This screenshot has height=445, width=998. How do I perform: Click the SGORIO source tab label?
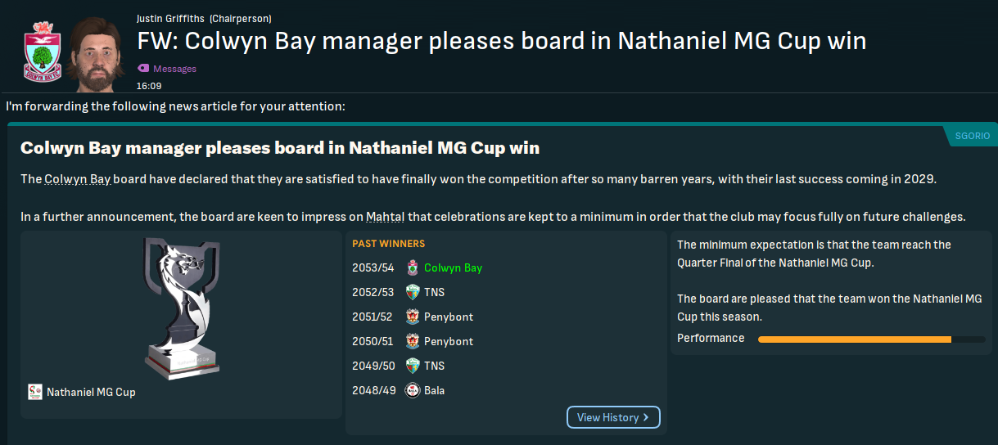point(973,136)
